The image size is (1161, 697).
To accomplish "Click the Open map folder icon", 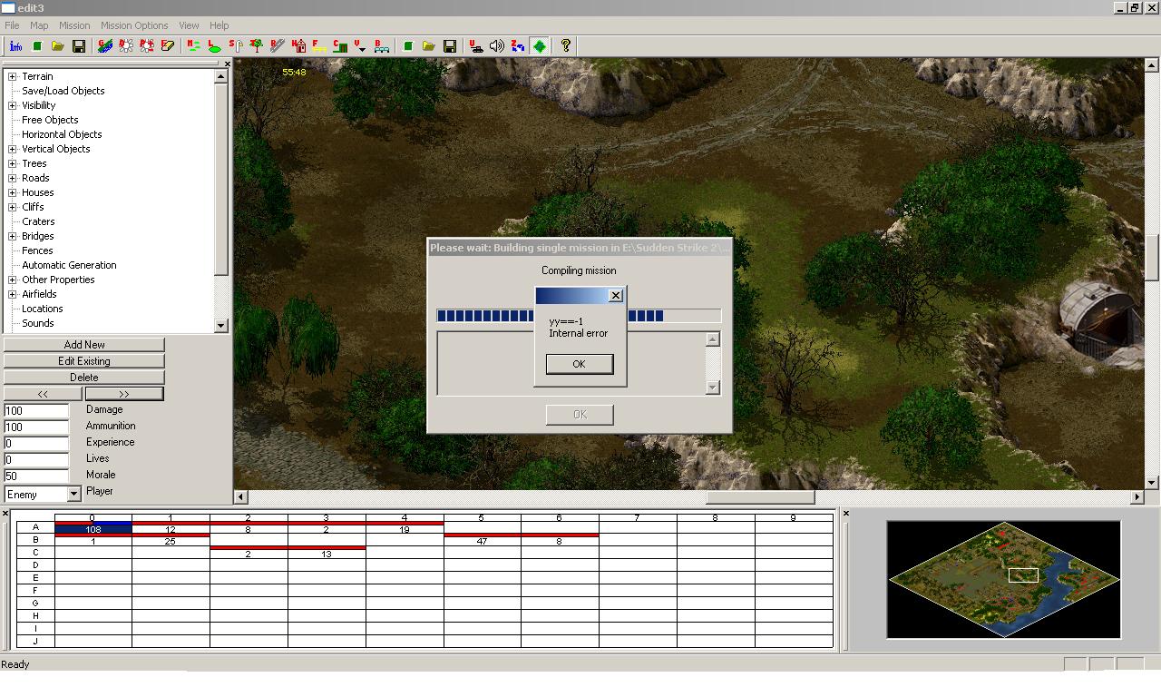I will 58,45.
